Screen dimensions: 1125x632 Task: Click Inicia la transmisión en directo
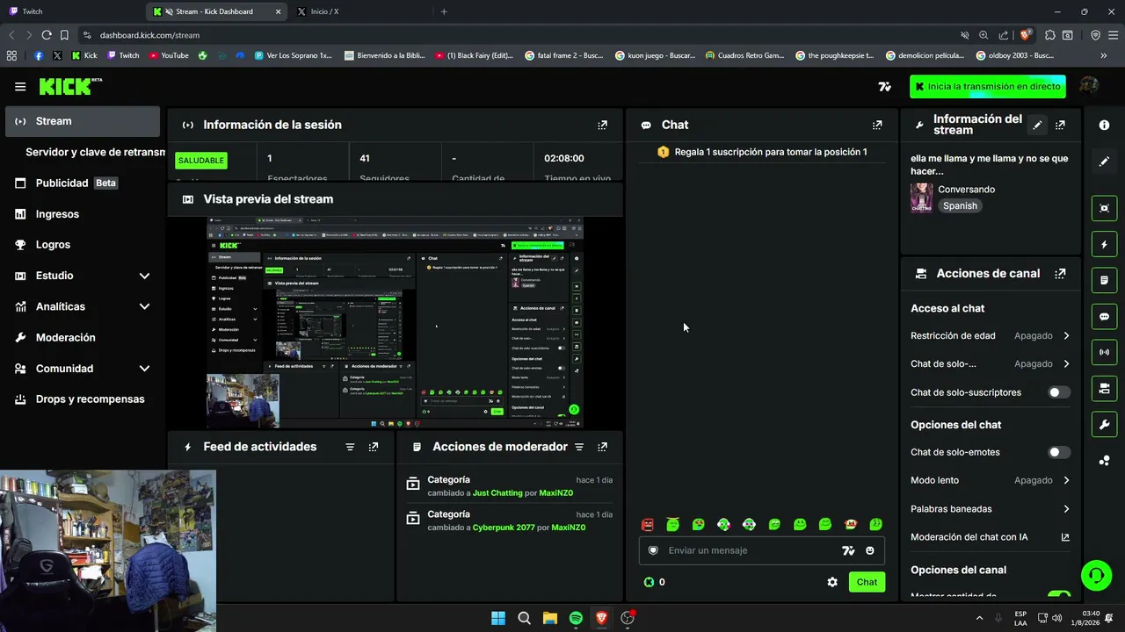tap(988, 87)
